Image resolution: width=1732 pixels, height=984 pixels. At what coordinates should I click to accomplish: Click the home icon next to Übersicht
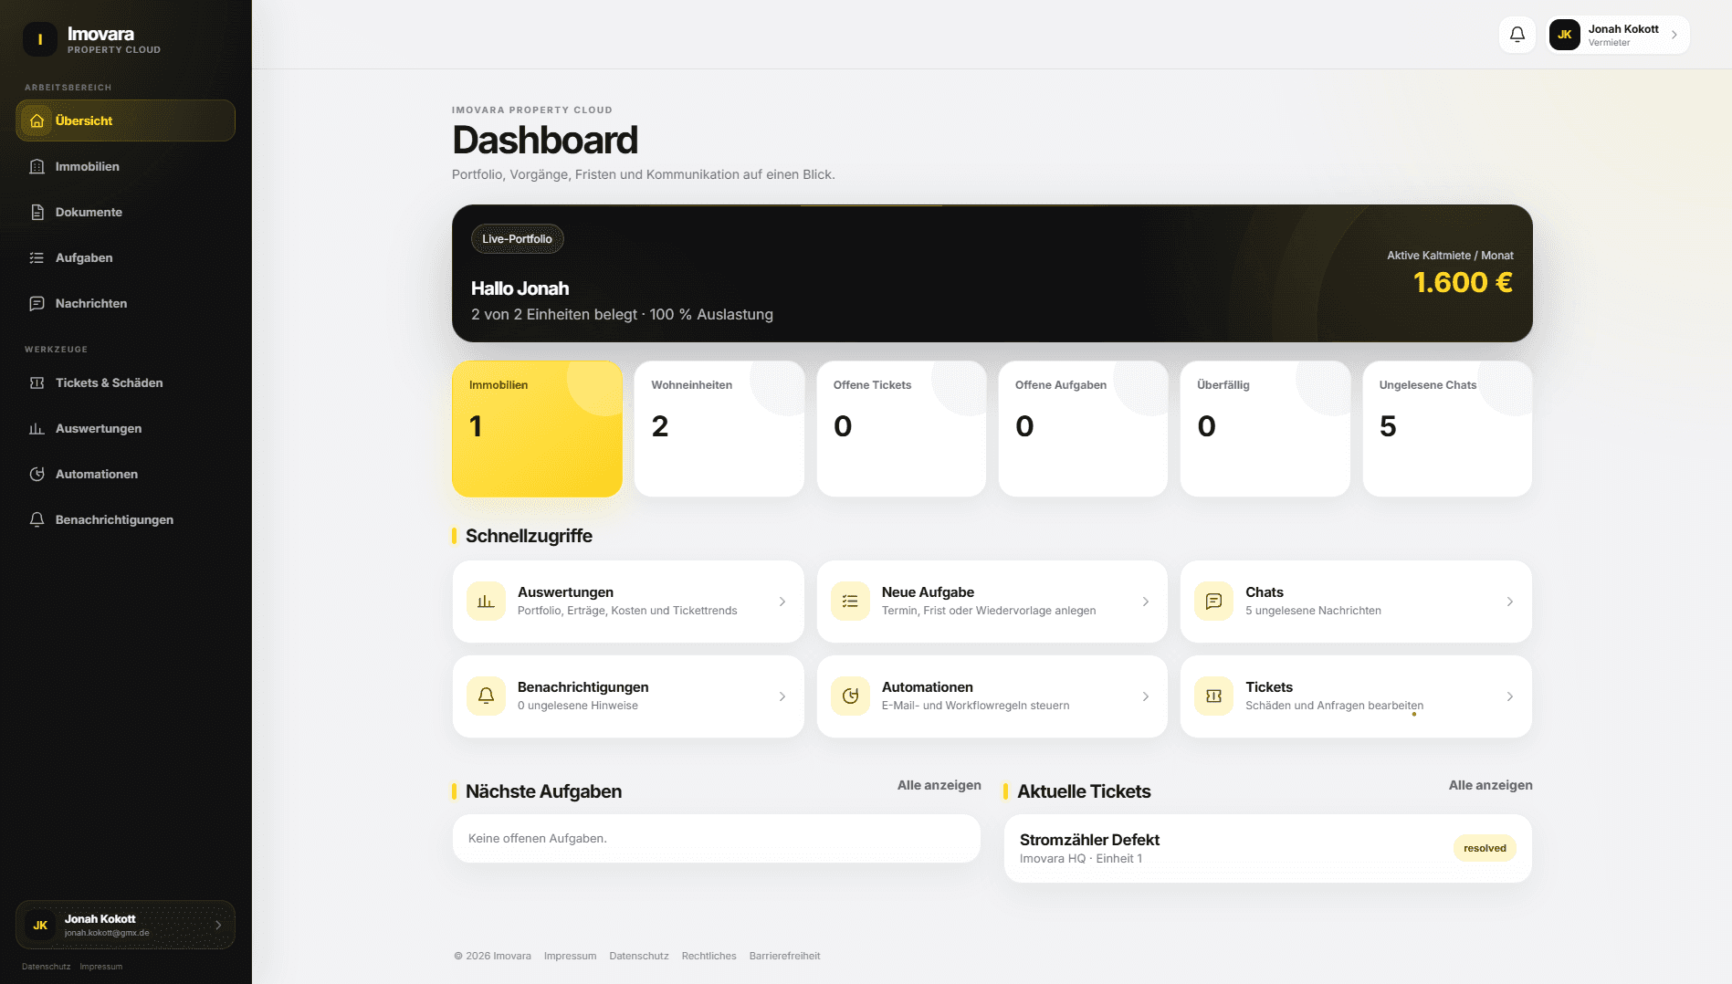[x=37, y=120]
